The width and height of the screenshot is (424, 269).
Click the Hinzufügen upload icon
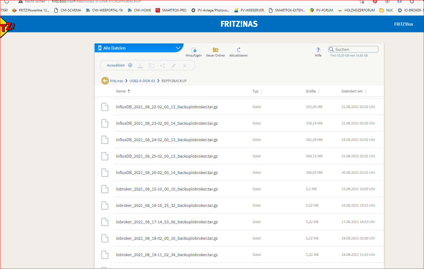click(x=194, y=50)
